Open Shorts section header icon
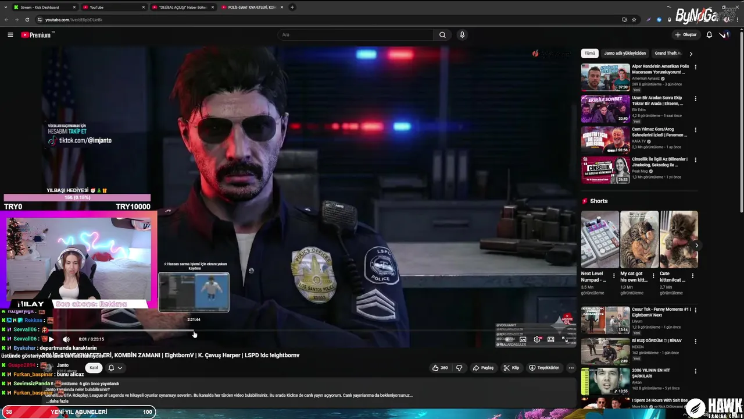The height and width of the screenshot is (419, 744). click(585, 201)
